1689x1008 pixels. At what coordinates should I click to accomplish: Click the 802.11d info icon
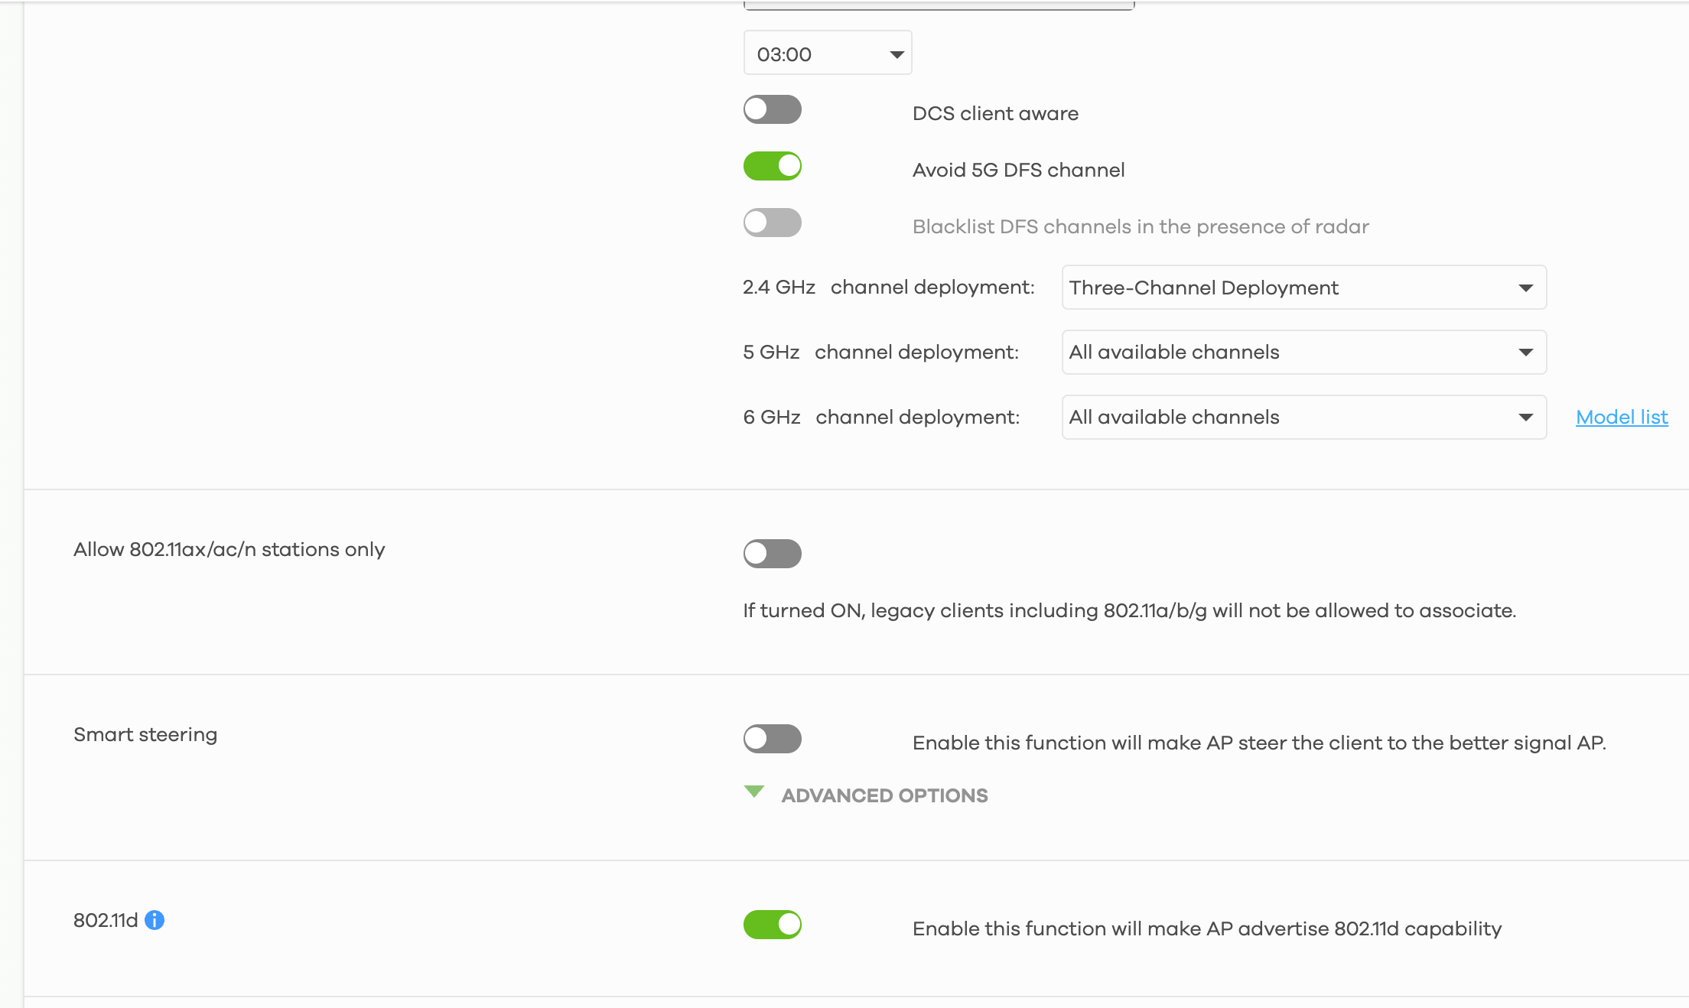[155, 920]
